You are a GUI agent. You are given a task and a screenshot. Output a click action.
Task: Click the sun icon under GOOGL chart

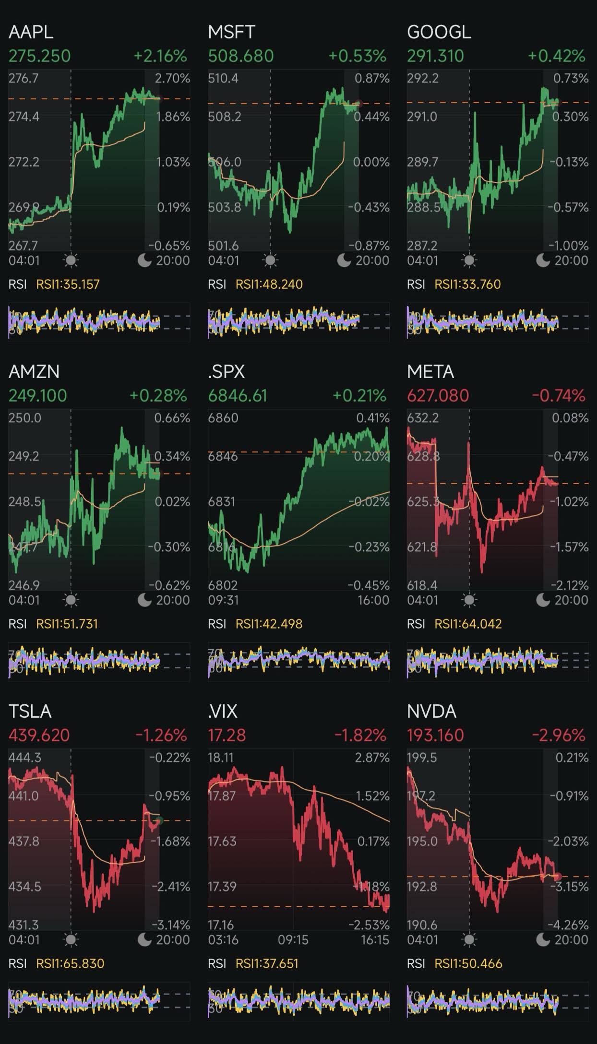coord(469,261)
